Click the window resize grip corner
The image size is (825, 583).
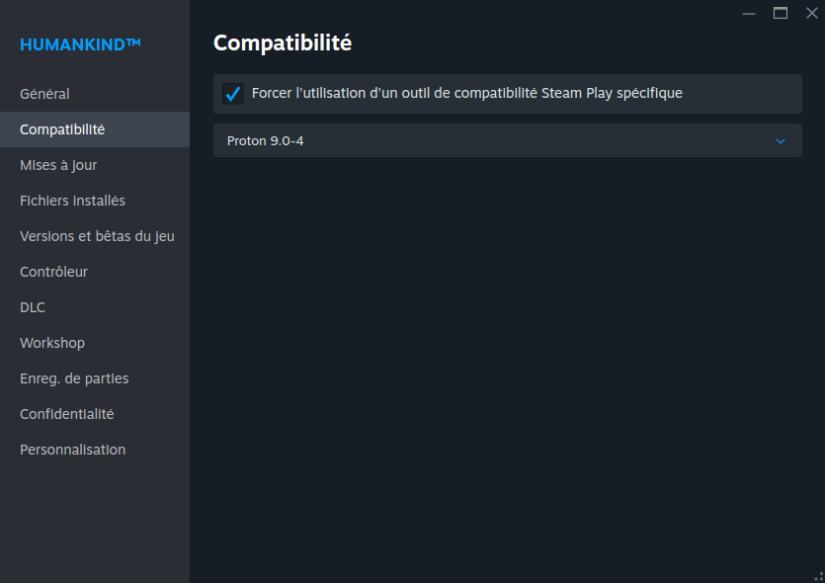[x=819, y=577]
